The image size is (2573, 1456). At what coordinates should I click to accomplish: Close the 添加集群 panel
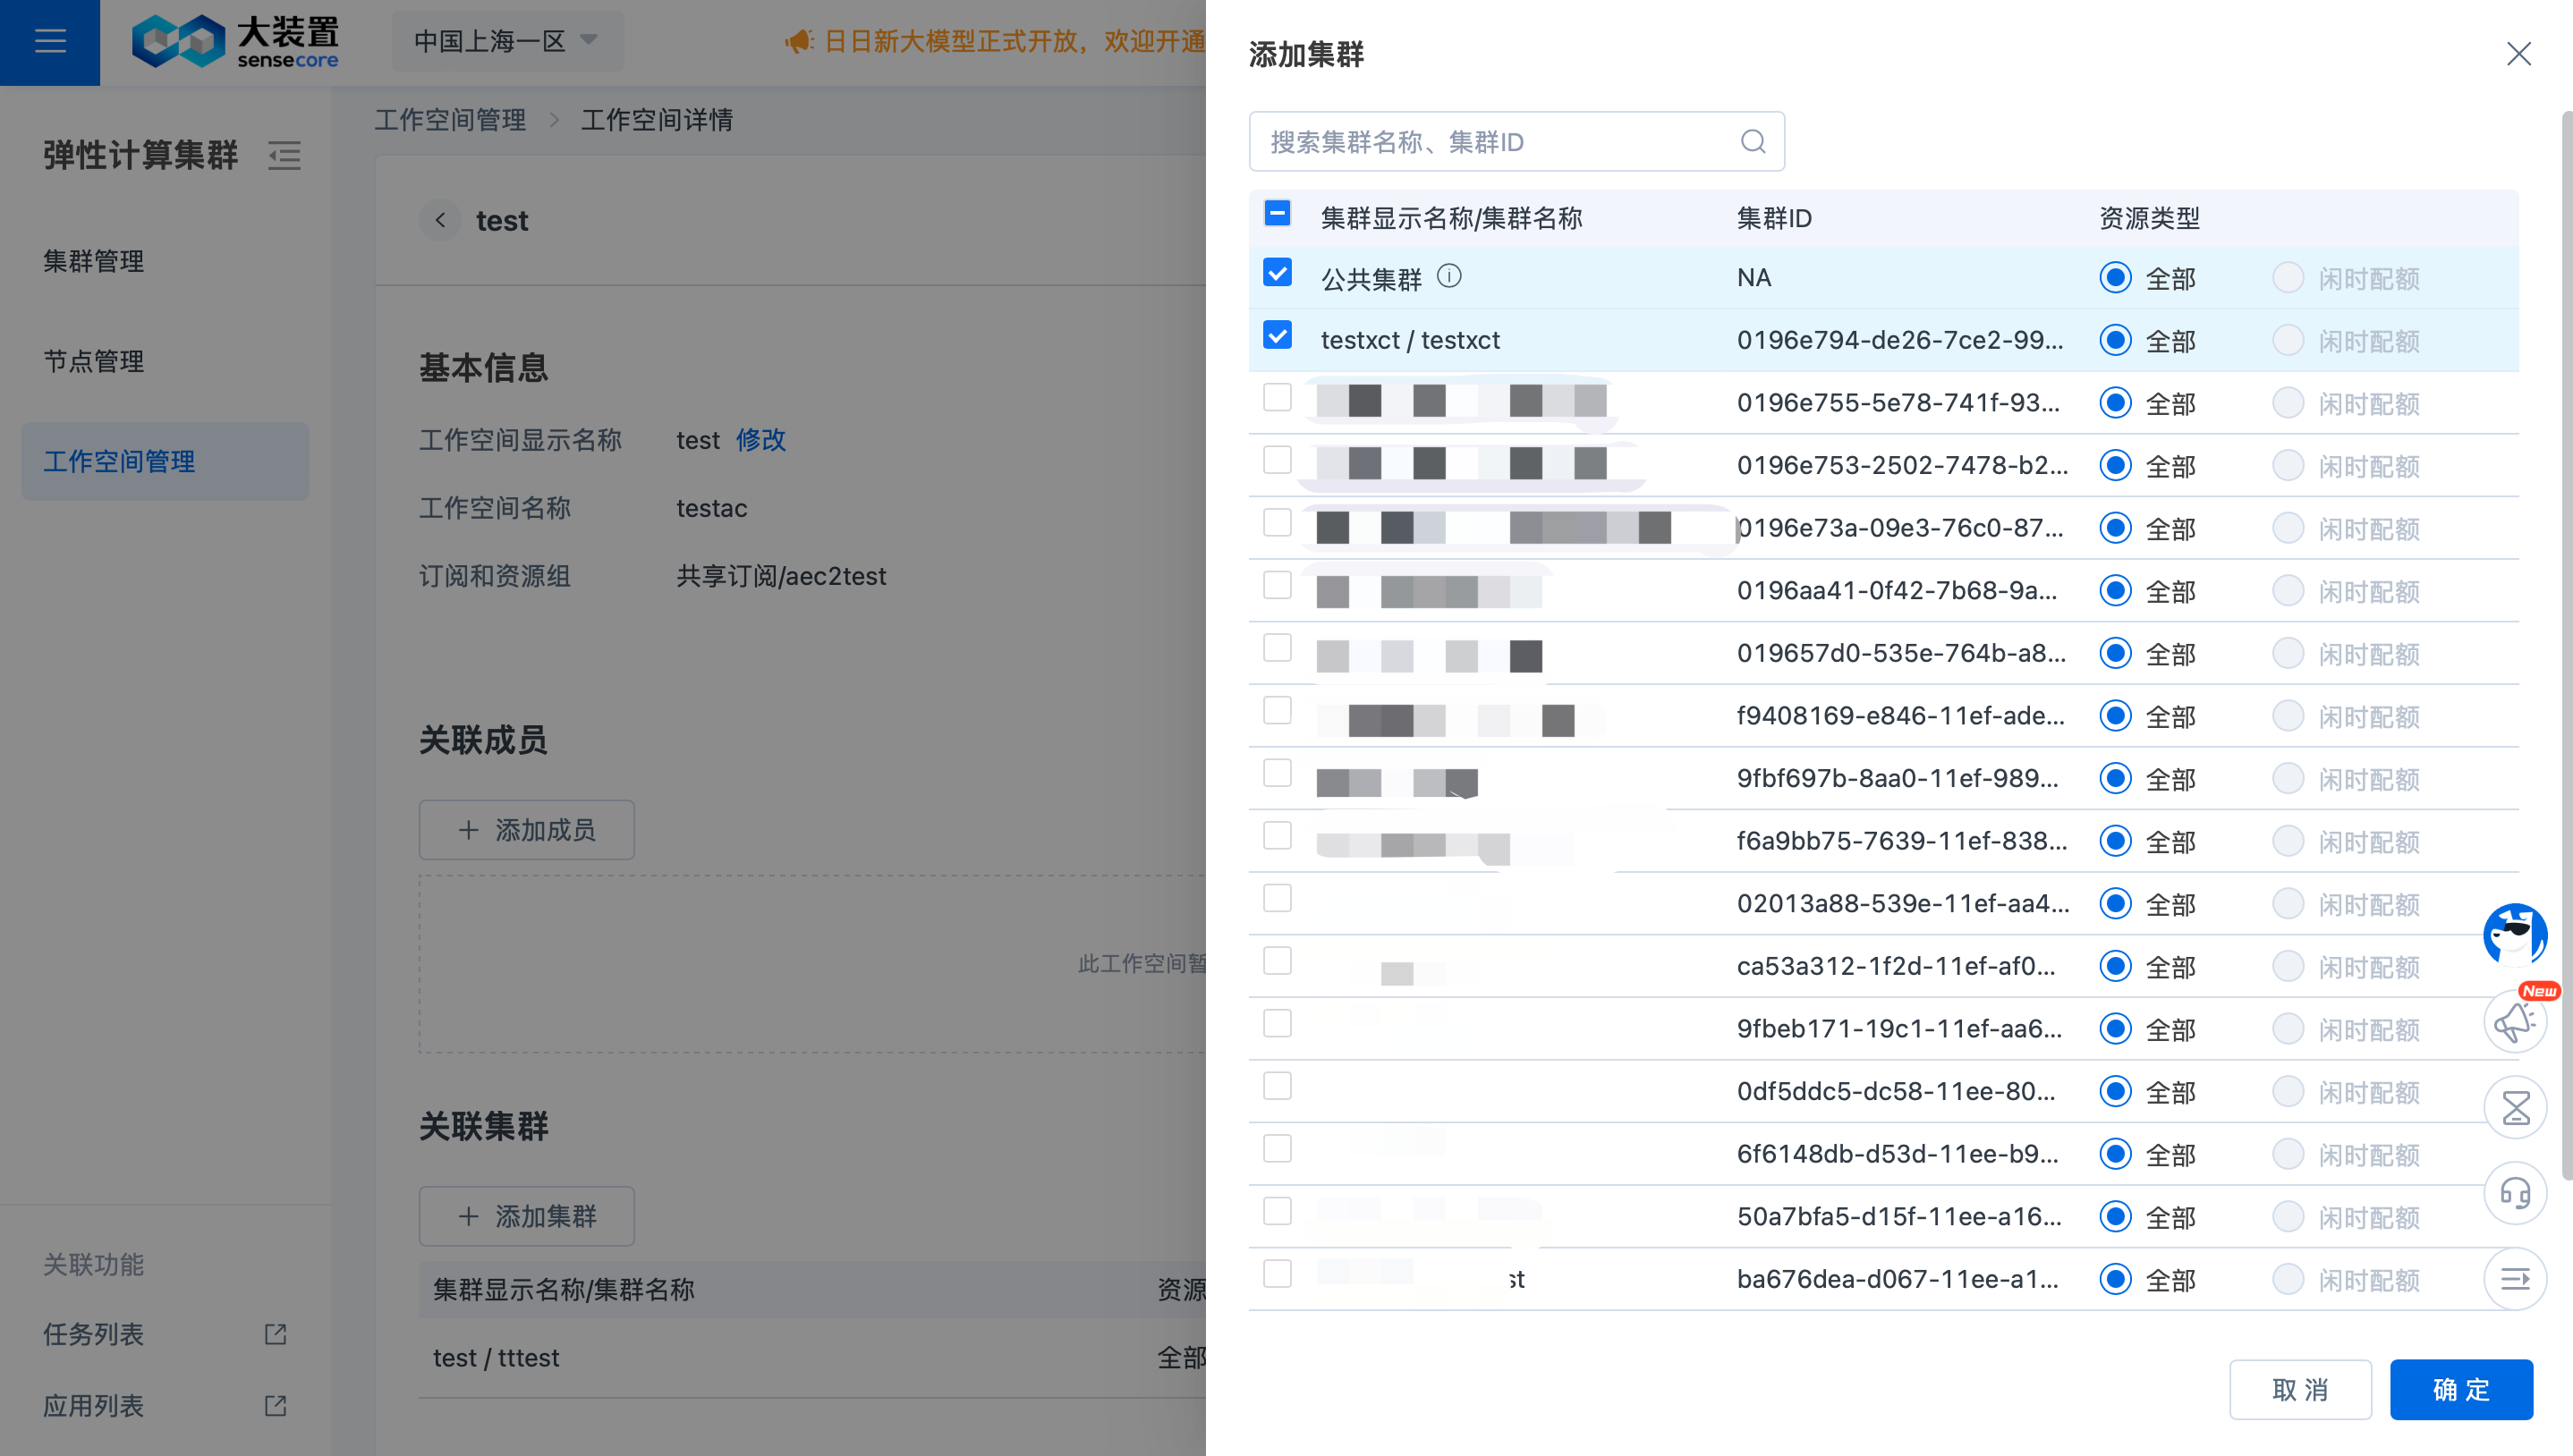click(2518, 54)
